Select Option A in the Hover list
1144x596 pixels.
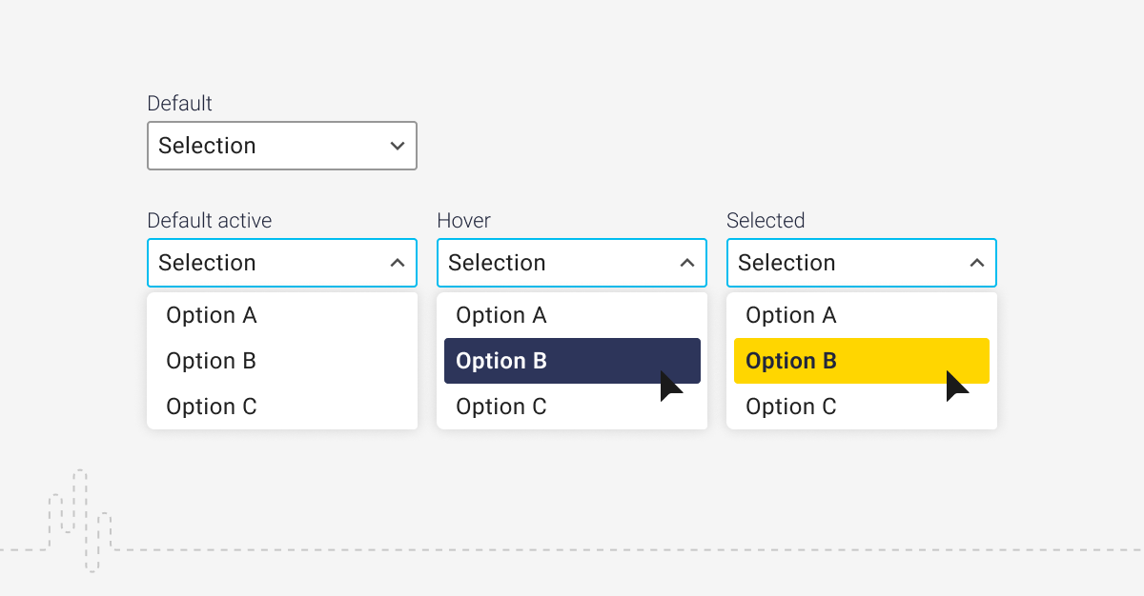tap(501, 315)
